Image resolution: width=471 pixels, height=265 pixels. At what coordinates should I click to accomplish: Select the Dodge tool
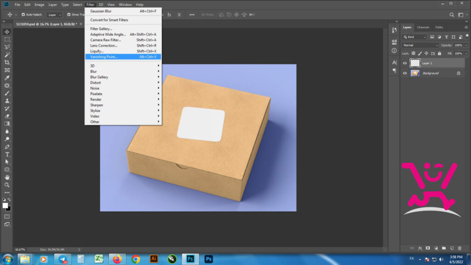pyautogui.click(x=7, y=139)
